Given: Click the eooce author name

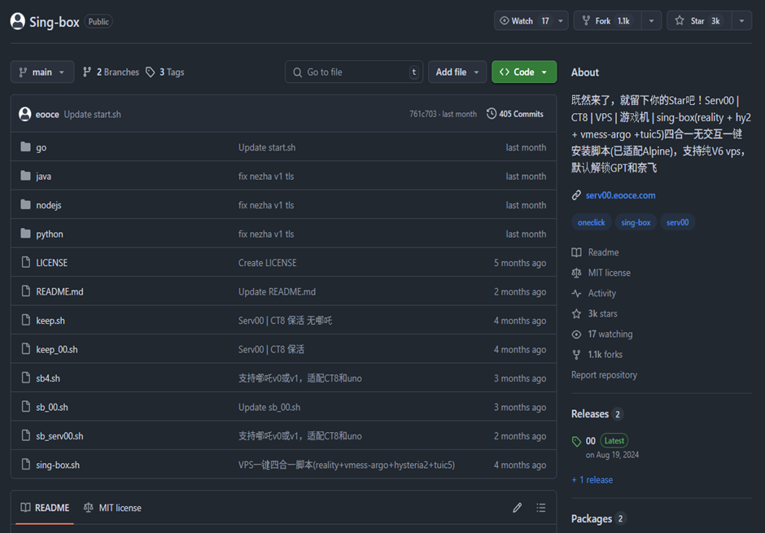Looking at the screenshot, I should pyautogui.click(x=47, y=114).
